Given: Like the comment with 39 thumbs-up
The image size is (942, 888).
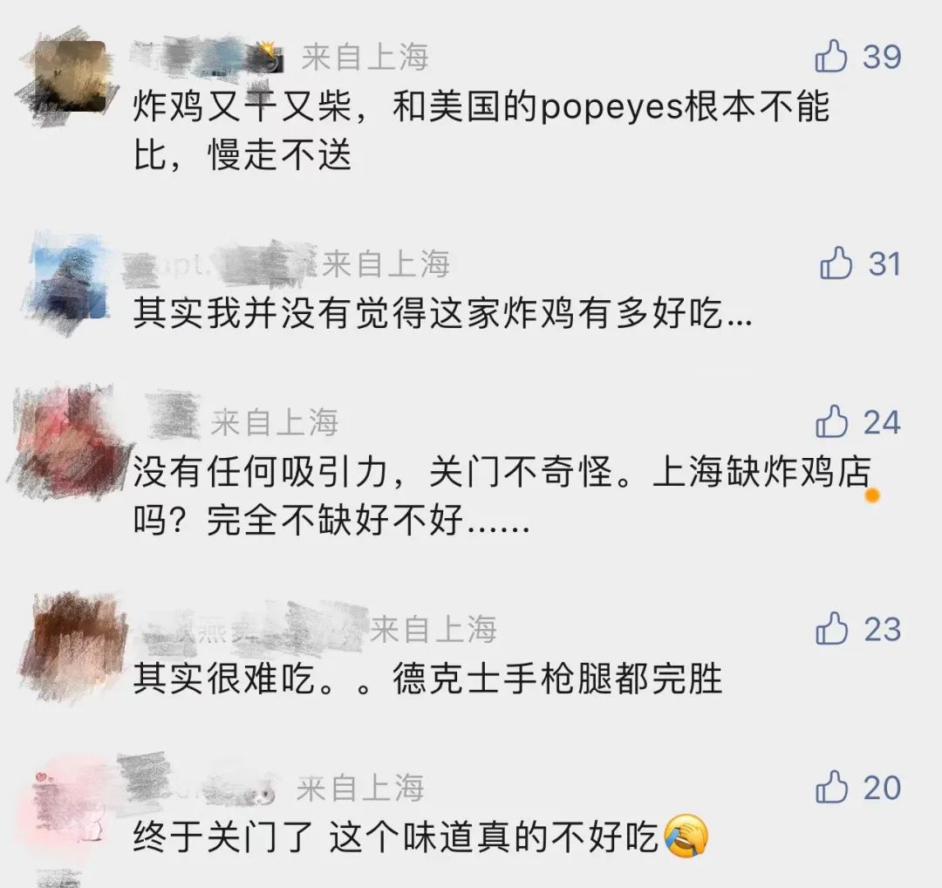Looking at the screenshot, I should pyautogui.click(x=831, y=56).
